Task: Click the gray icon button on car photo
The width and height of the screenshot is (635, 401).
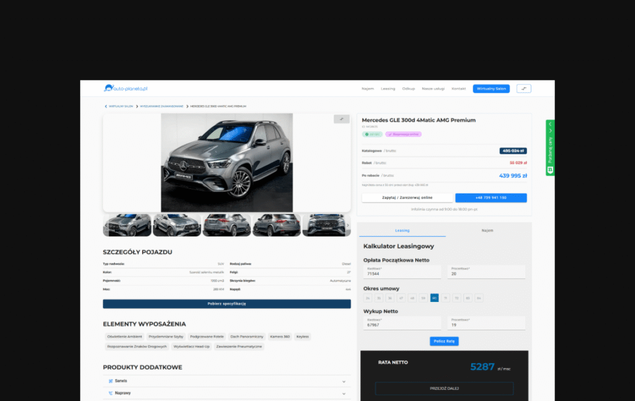Action: pos(342,119)
